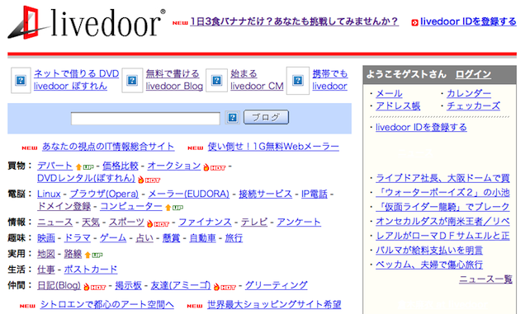Click the image icon next to search box
The height and width of the screenshot is (314, 525).
point(232,117)
